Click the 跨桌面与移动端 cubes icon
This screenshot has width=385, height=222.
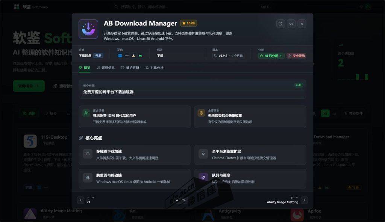point(88,178)
